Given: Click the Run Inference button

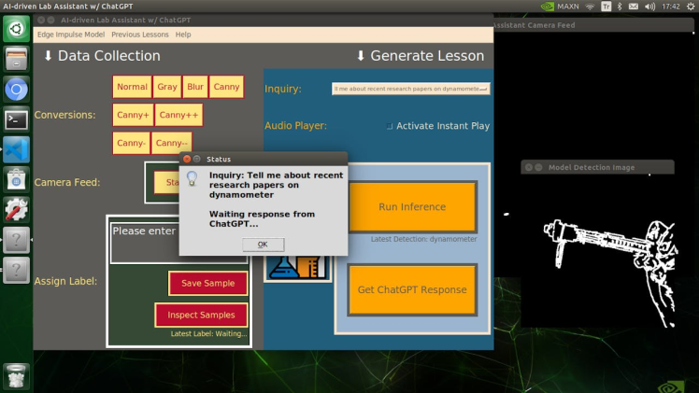Looking at the screenshot, I should (x=411, y=207).
